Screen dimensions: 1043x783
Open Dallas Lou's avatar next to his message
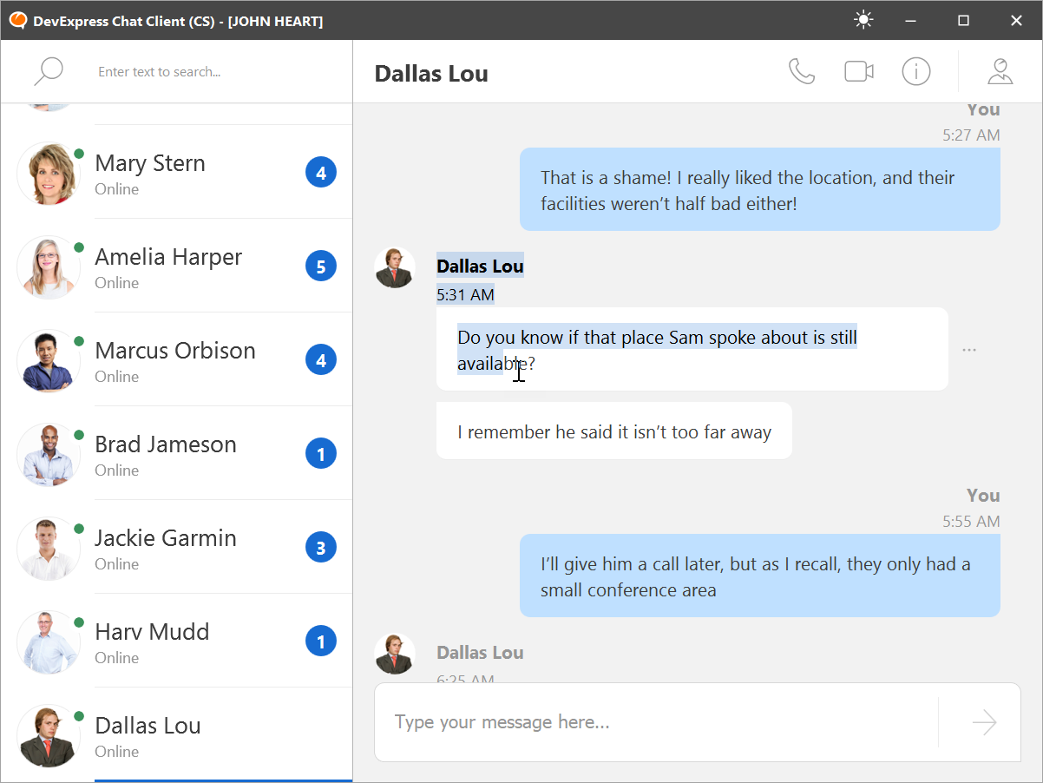click(395, 267)
